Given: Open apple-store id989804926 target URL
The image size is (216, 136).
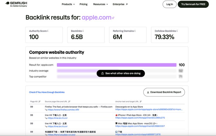Looking at the screenshot, I should pyautogui.click(x=149, y=110).
